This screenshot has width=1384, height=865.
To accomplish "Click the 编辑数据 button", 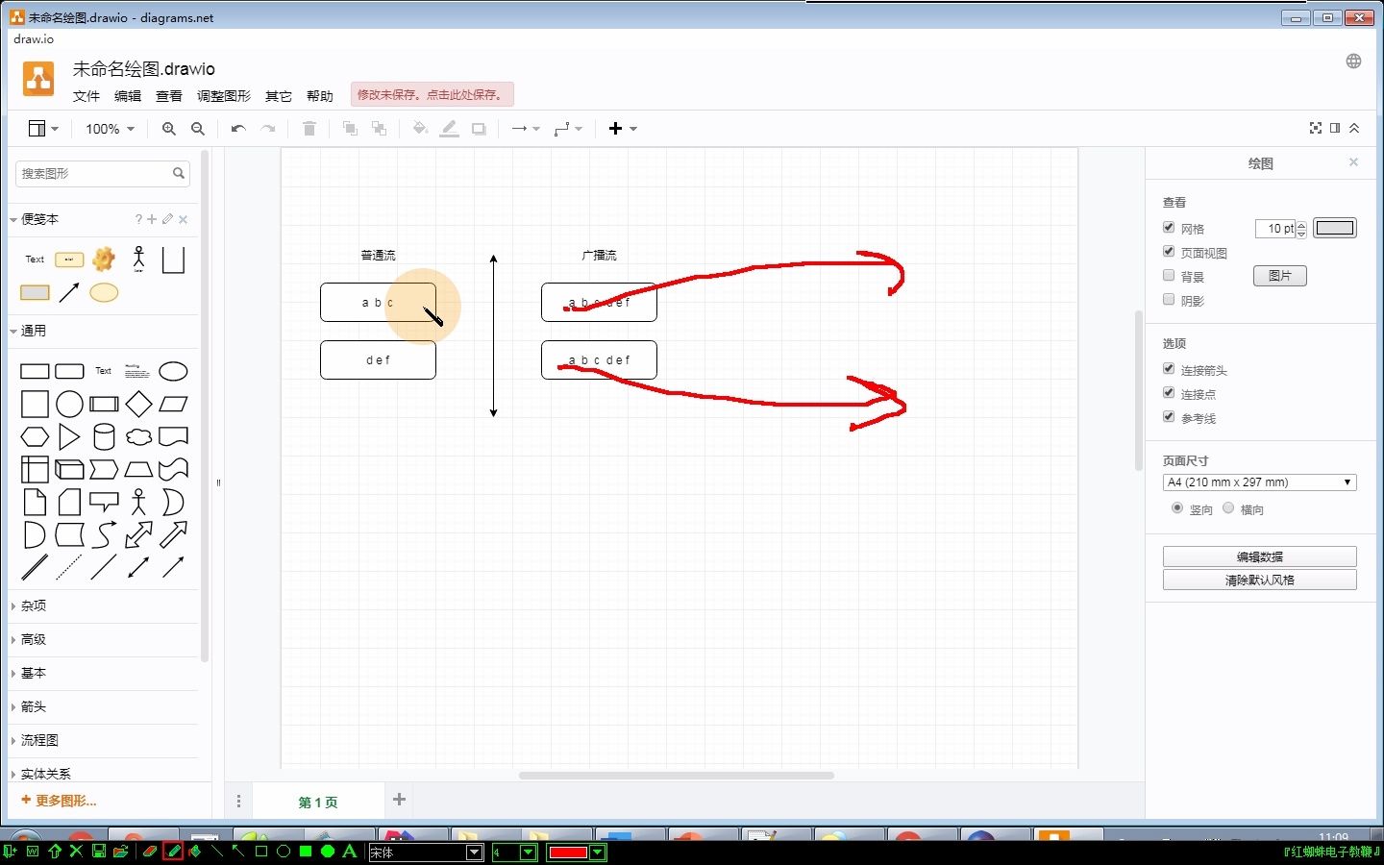I will (1259, 556).
